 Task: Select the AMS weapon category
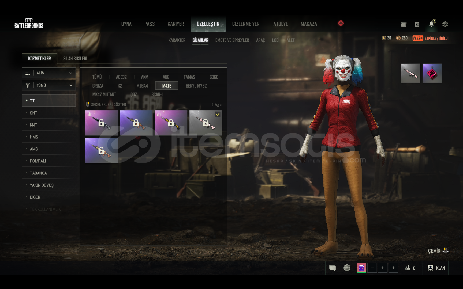click(48, 149)
